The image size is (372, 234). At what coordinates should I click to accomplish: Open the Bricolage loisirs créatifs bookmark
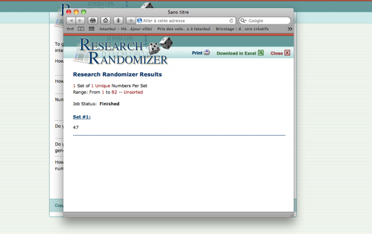(242, 29)
